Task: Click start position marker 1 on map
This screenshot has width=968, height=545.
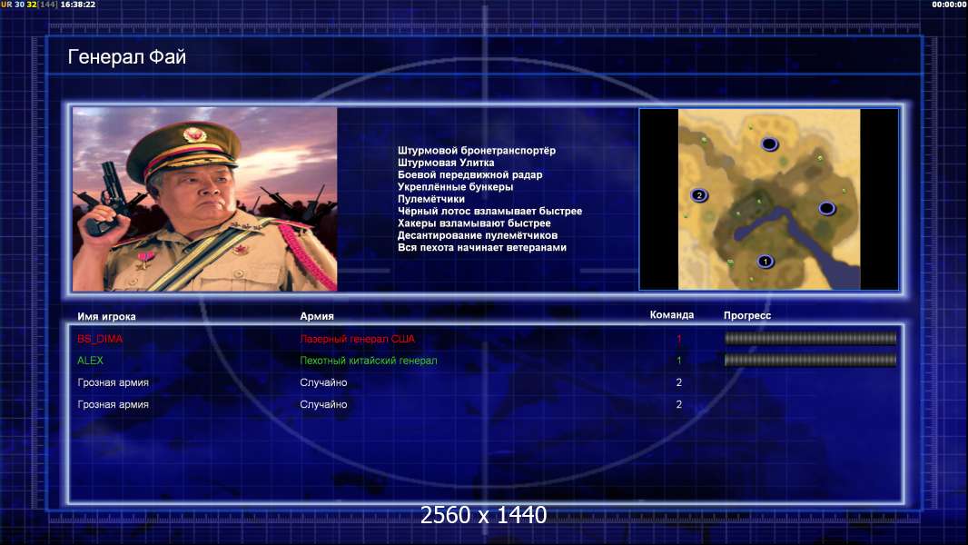Action: [x=765, y=262]
